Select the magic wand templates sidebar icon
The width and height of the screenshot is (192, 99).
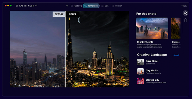point(185,13)
